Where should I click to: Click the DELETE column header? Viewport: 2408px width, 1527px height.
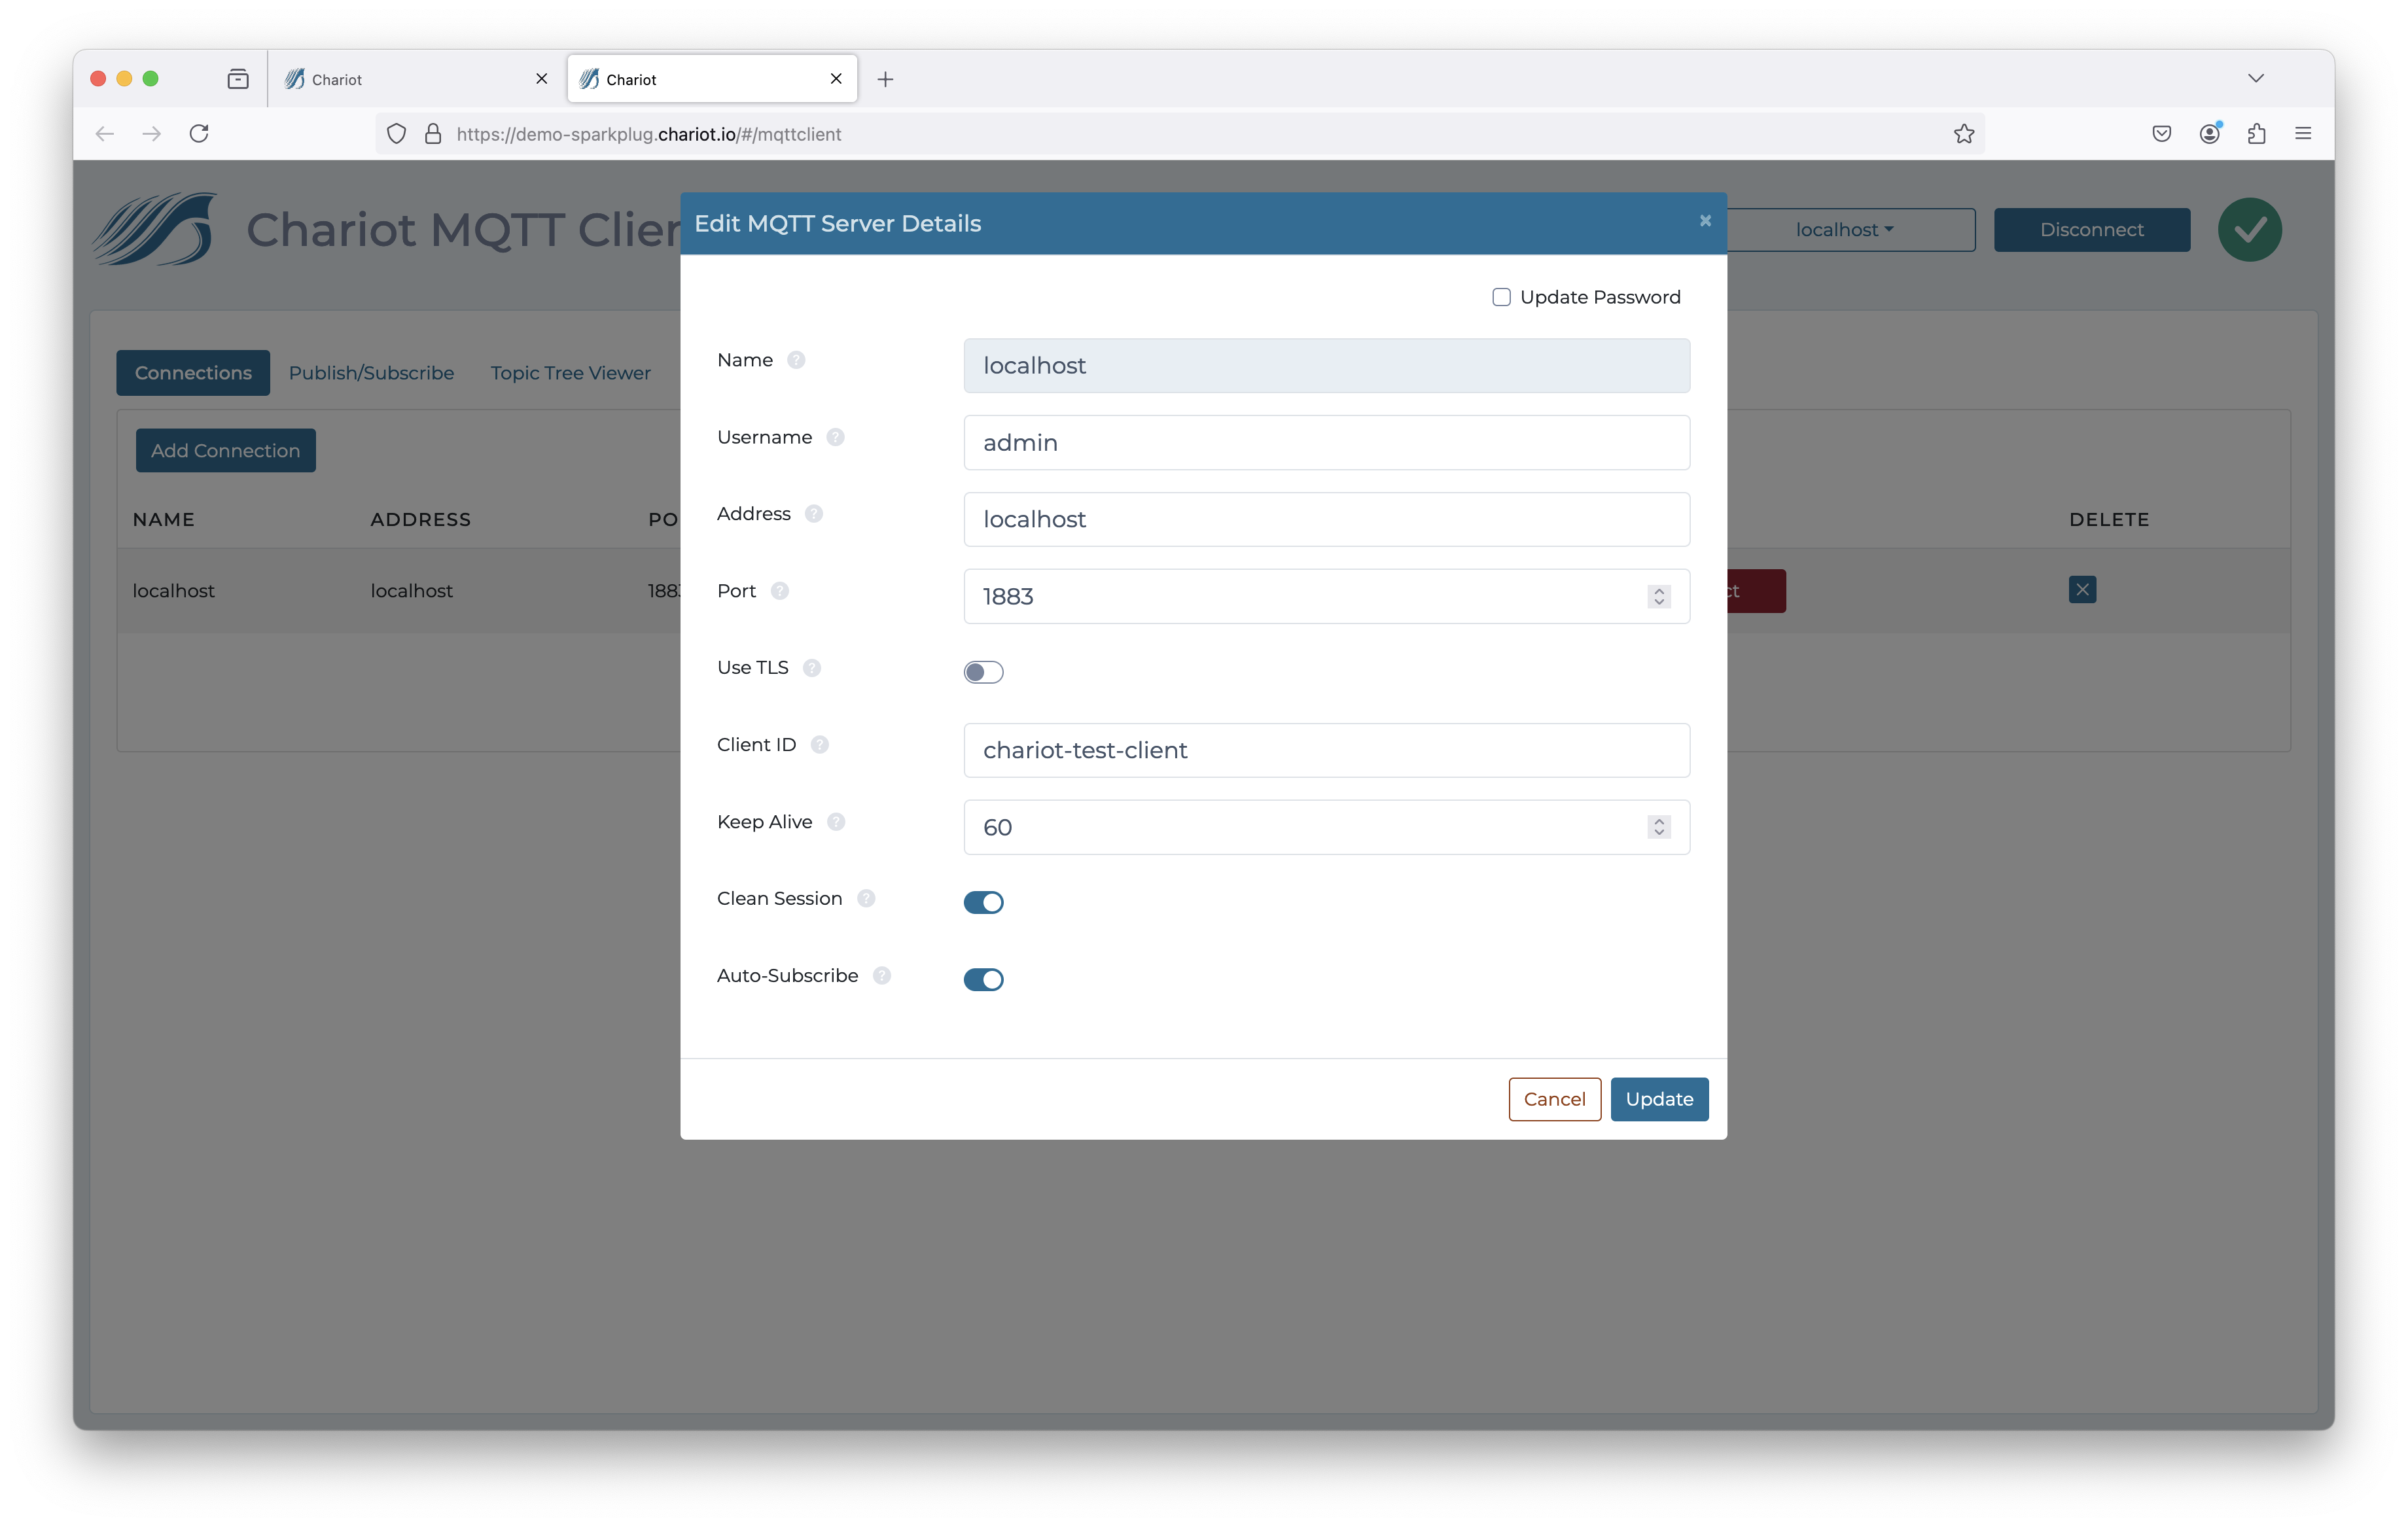click(2108, 520)
